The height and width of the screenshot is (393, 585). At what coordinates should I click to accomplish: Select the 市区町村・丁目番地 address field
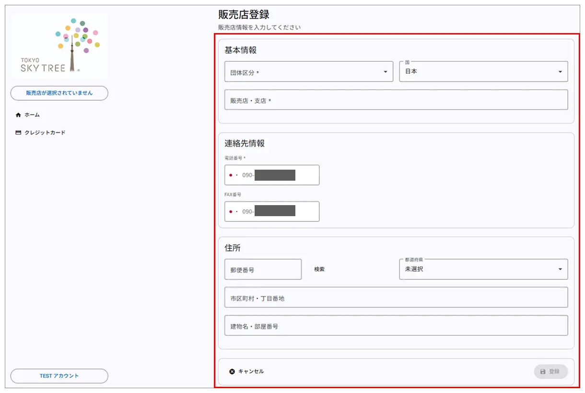pyautogui.click(x=396, y=298)
